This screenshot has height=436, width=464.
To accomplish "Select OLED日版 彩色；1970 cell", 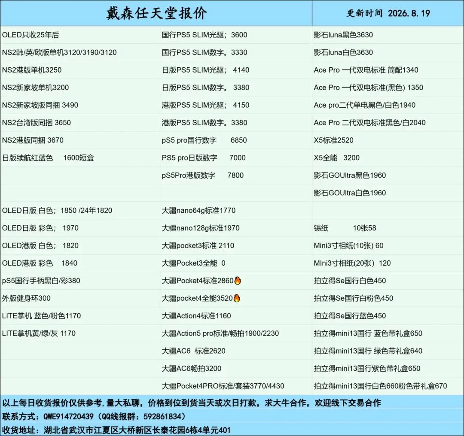I will 40,228.
